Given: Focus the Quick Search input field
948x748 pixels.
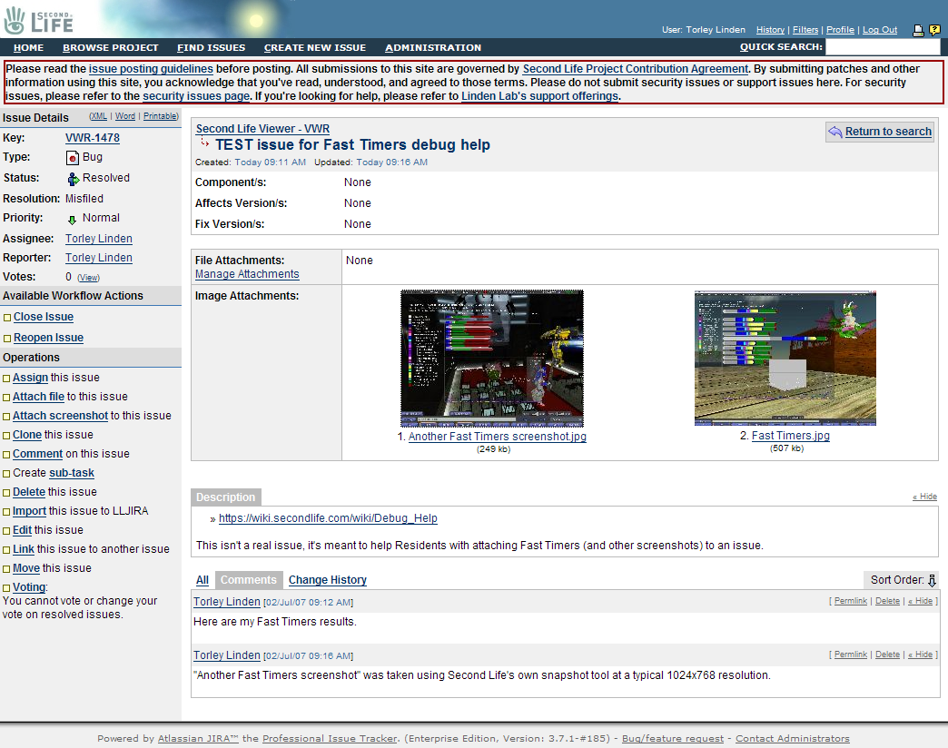Looking at the screenshot, I should pyautogui.click(x=882, y=47).
